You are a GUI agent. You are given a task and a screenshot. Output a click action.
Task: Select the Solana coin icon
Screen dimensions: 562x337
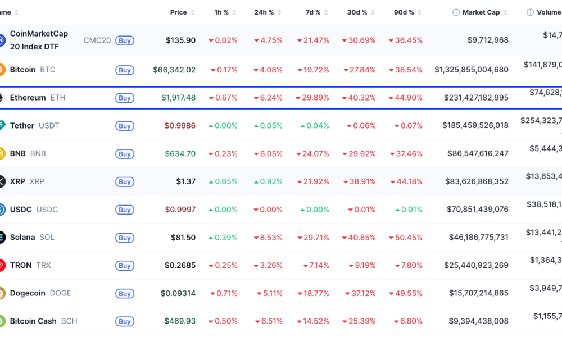(x=4, y=237)
